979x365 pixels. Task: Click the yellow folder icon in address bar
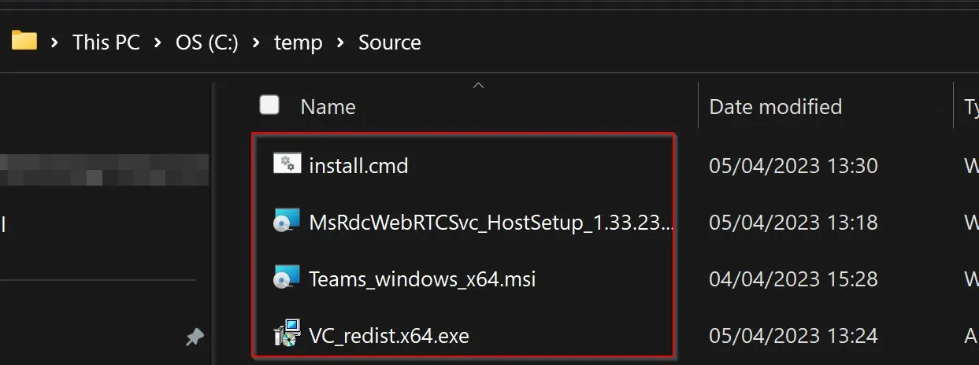tap(24, 41)
